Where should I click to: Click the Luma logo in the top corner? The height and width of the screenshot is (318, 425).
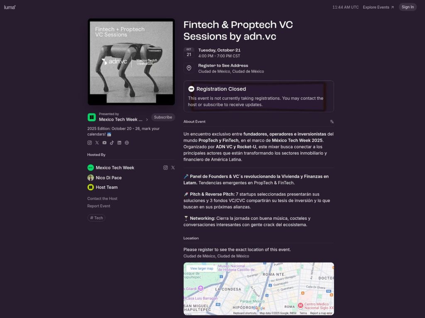click(x=9, y=7)
